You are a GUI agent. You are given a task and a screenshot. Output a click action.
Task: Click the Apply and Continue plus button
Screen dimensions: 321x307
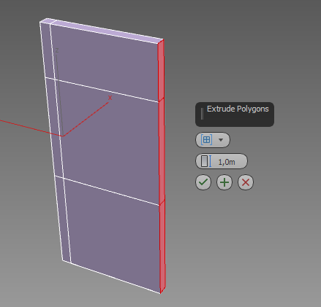click(224, 182)
